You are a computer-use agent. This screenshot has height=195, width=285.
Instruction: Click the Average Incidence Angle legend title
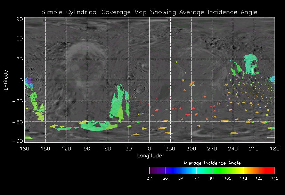click(212, 163)
